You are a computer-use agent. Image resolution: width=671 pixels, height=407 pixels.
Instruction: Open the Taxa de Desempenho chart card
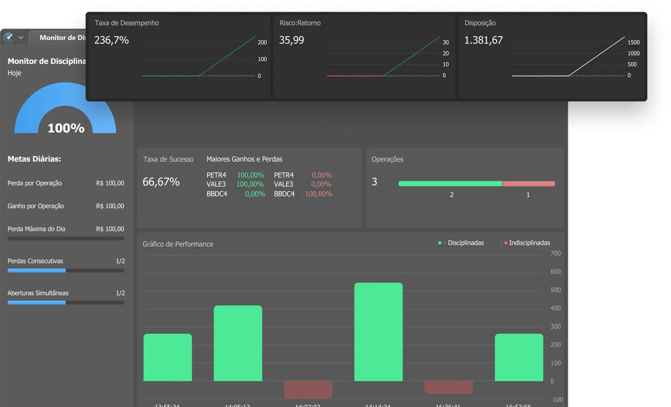pos(179,57)
